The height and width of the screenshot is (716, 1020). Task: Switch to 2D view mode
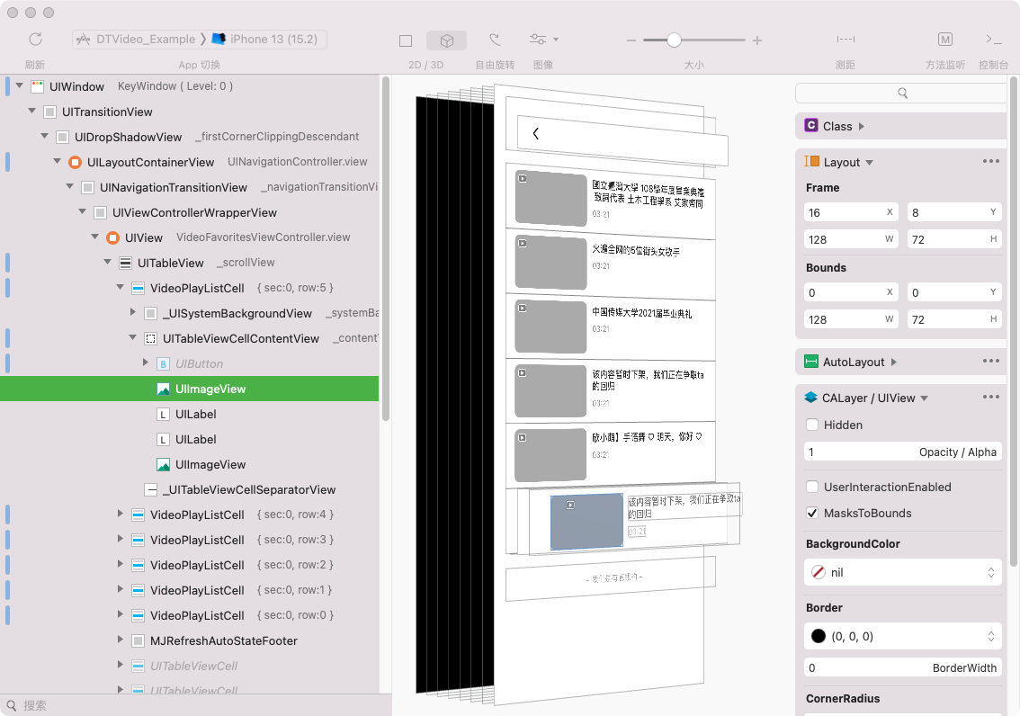pyautogui.click(x=406, y=40)
